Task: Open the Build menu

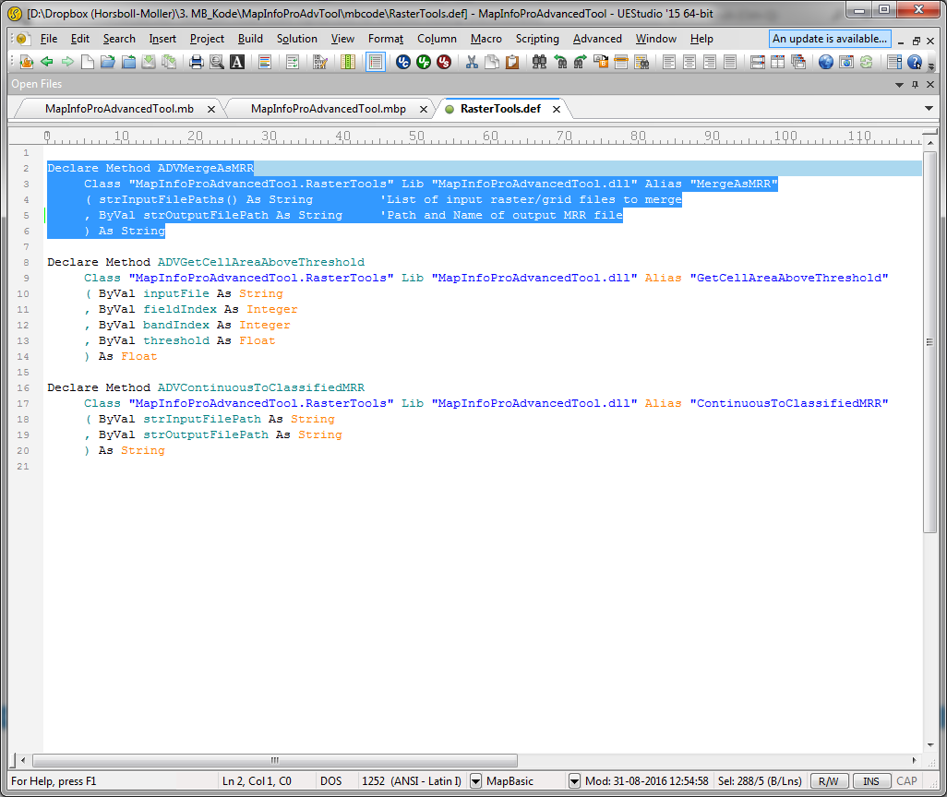Action: pos(250,39)
